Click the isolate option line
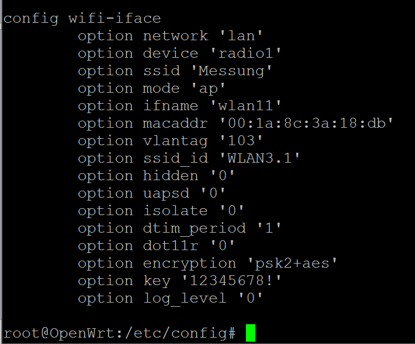This screenshot has width=415, height=344. coord(161,211)
